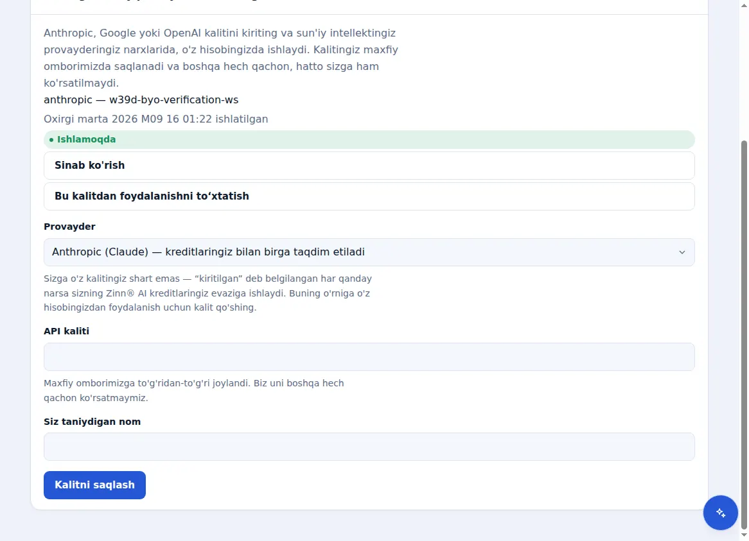
Task: Save with the Kalitni saqlash button
Action: pyautogui.click(x=94, y=485)
